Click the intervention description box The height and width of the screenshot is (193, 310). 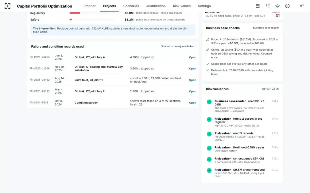click(113, 30)
